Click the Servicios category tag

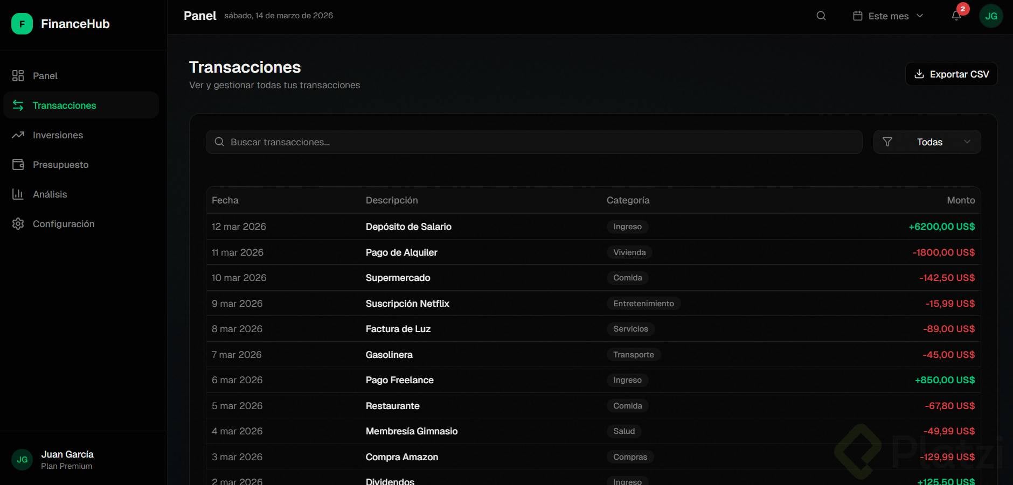[x=631, y=329]
